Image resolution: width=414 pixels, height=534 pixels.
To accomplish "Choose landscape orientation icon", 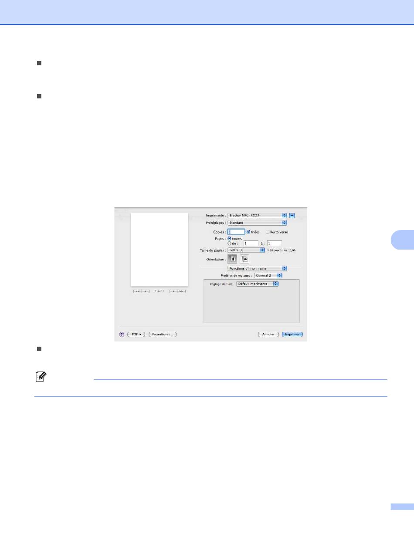I will [244, 259].
